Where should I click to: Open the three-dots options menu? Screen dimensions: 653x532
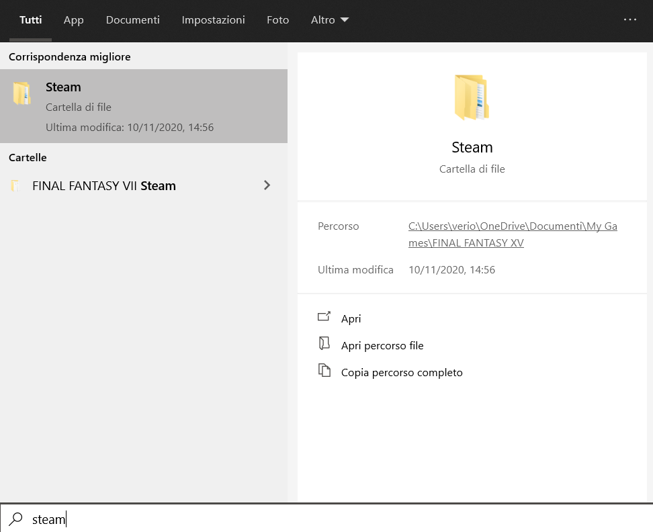pos(629,19)
